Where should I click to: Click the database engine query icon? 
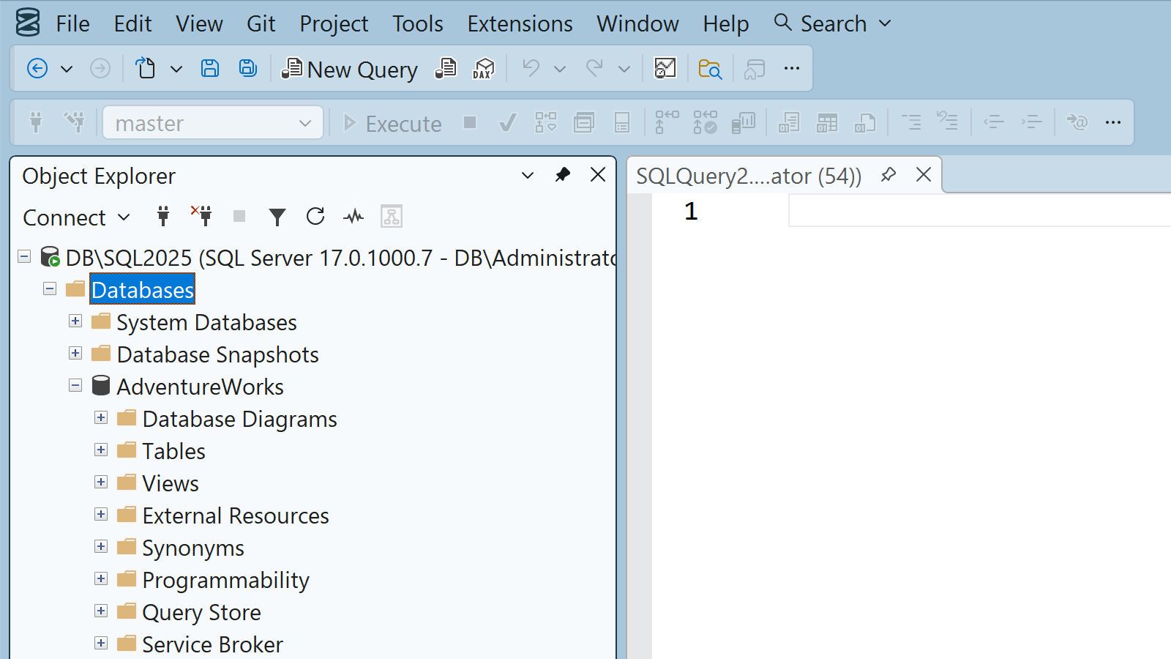(446, 69)
